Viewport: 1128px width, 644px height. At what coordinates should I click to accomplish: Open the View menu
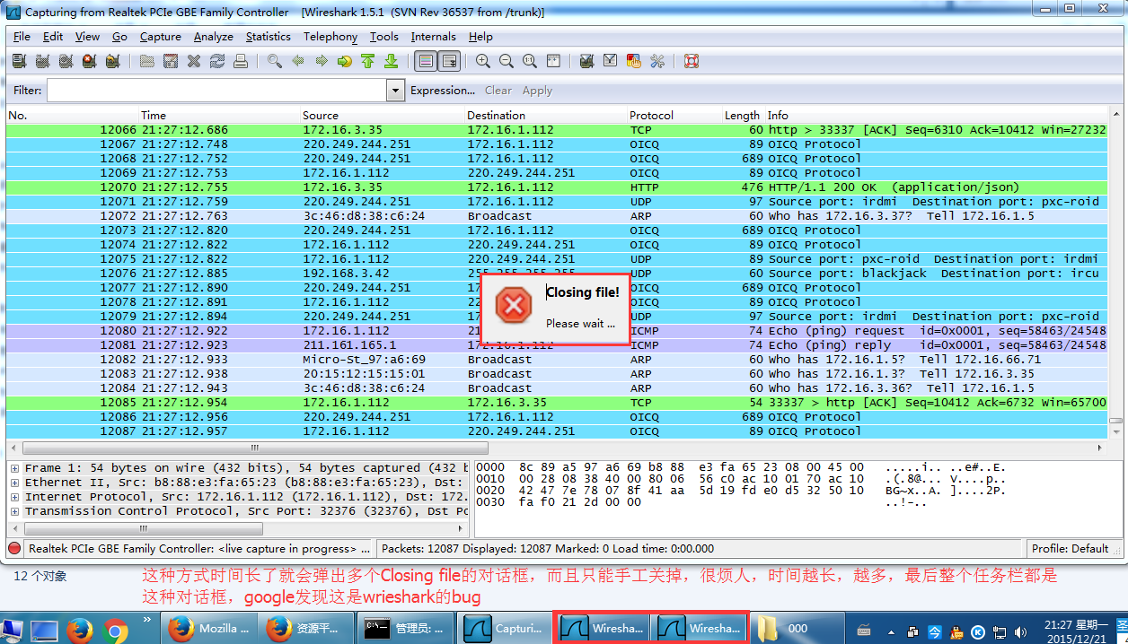[x=88, y=37]
